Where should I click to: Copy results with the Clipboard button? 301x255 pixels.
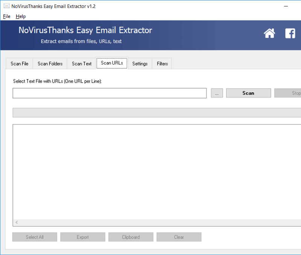[x=131, y=237]
